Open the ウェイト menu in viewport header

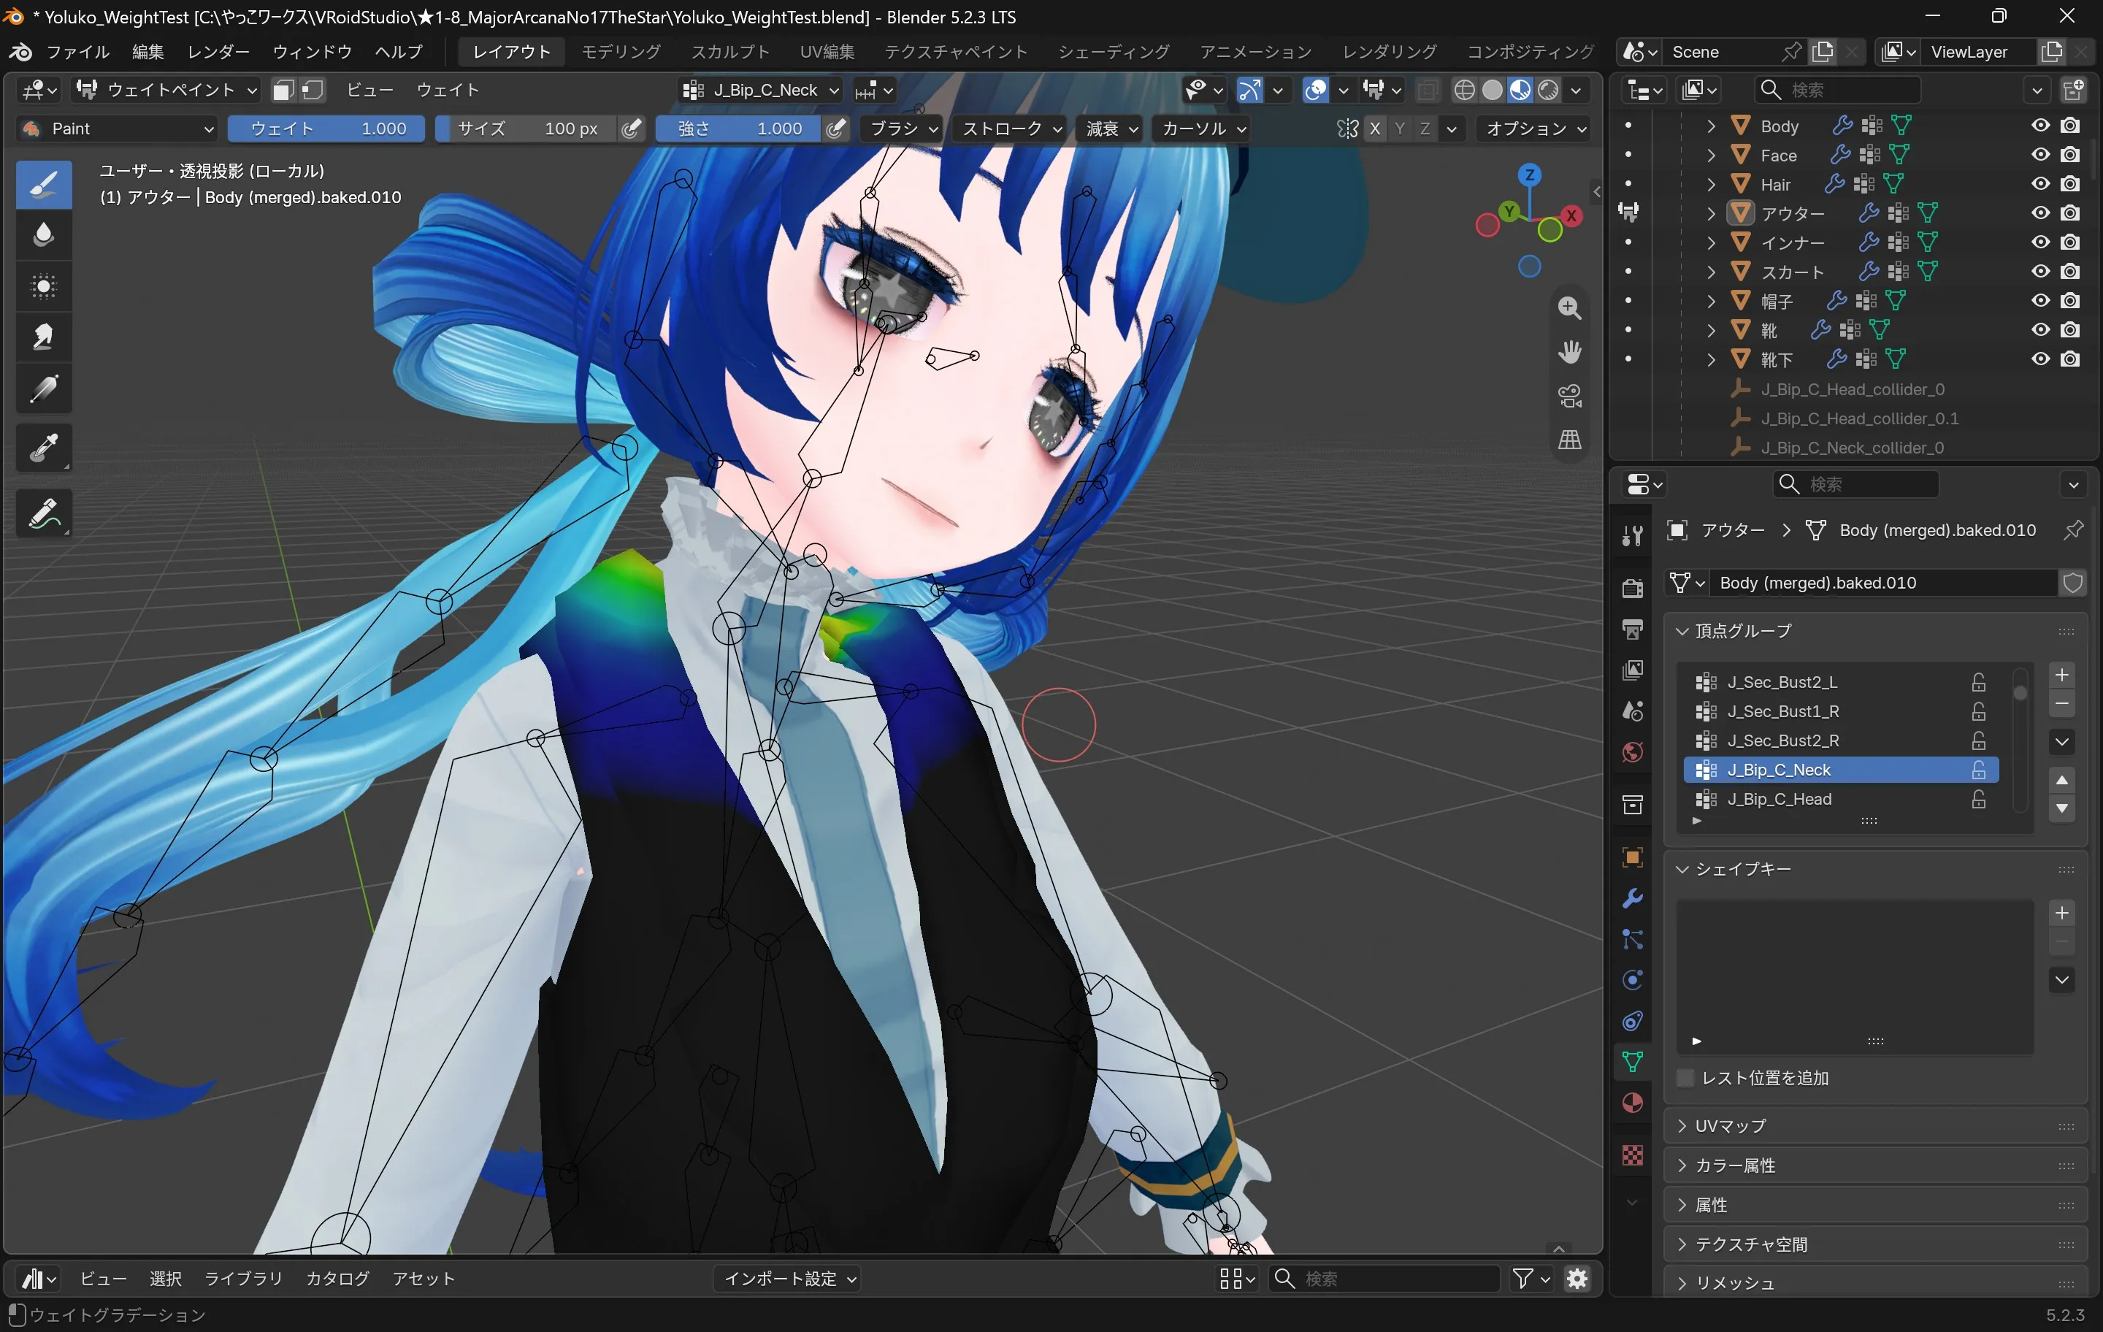pyautogui.click(x=447, y=90)
